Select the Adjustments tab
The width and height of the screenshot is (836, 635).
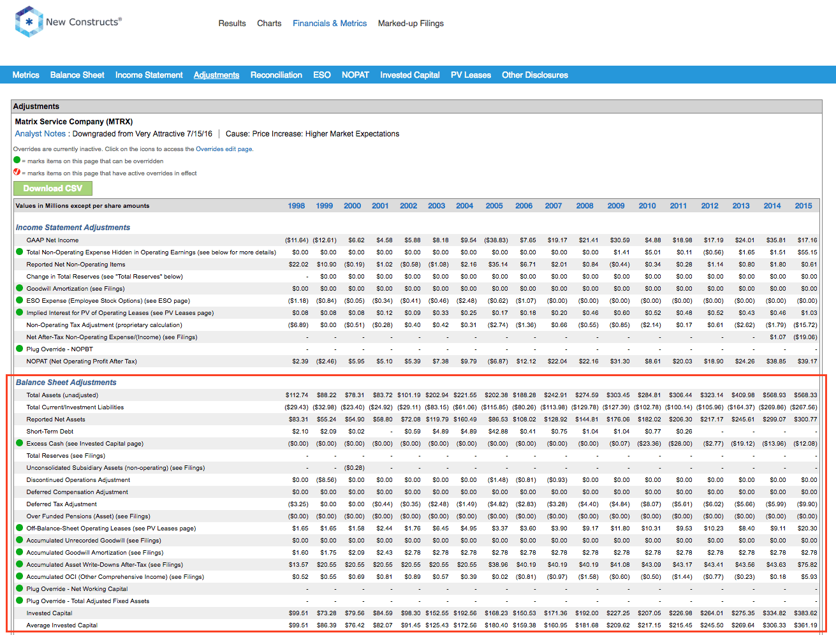click(216, 75)
